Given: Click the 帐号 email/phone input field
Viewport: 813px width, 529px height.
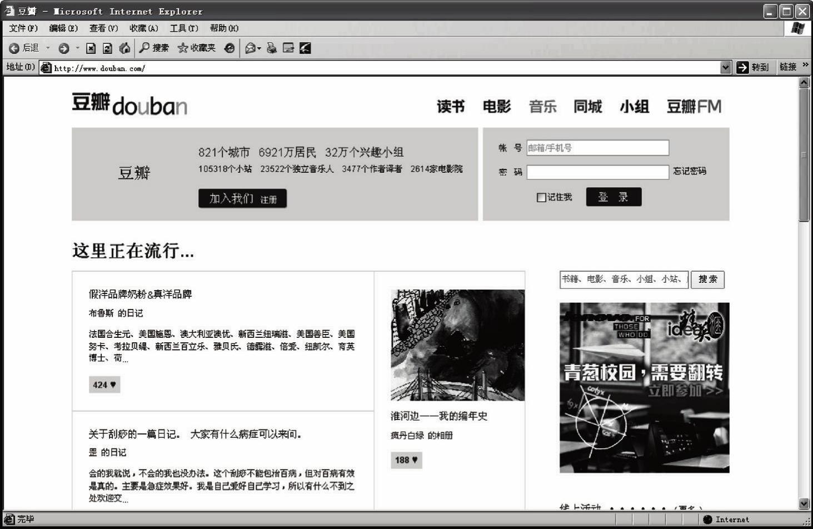Looking at the screenshot, I should coord(597,148).
